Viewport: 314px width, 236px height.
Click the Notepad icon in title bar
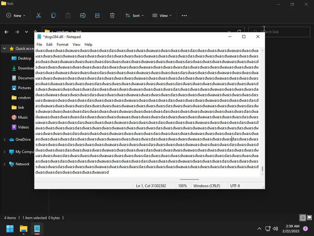39,37
